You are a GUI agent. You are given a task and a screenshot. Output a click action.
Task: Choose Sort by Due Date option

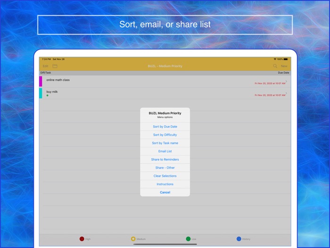165,127
